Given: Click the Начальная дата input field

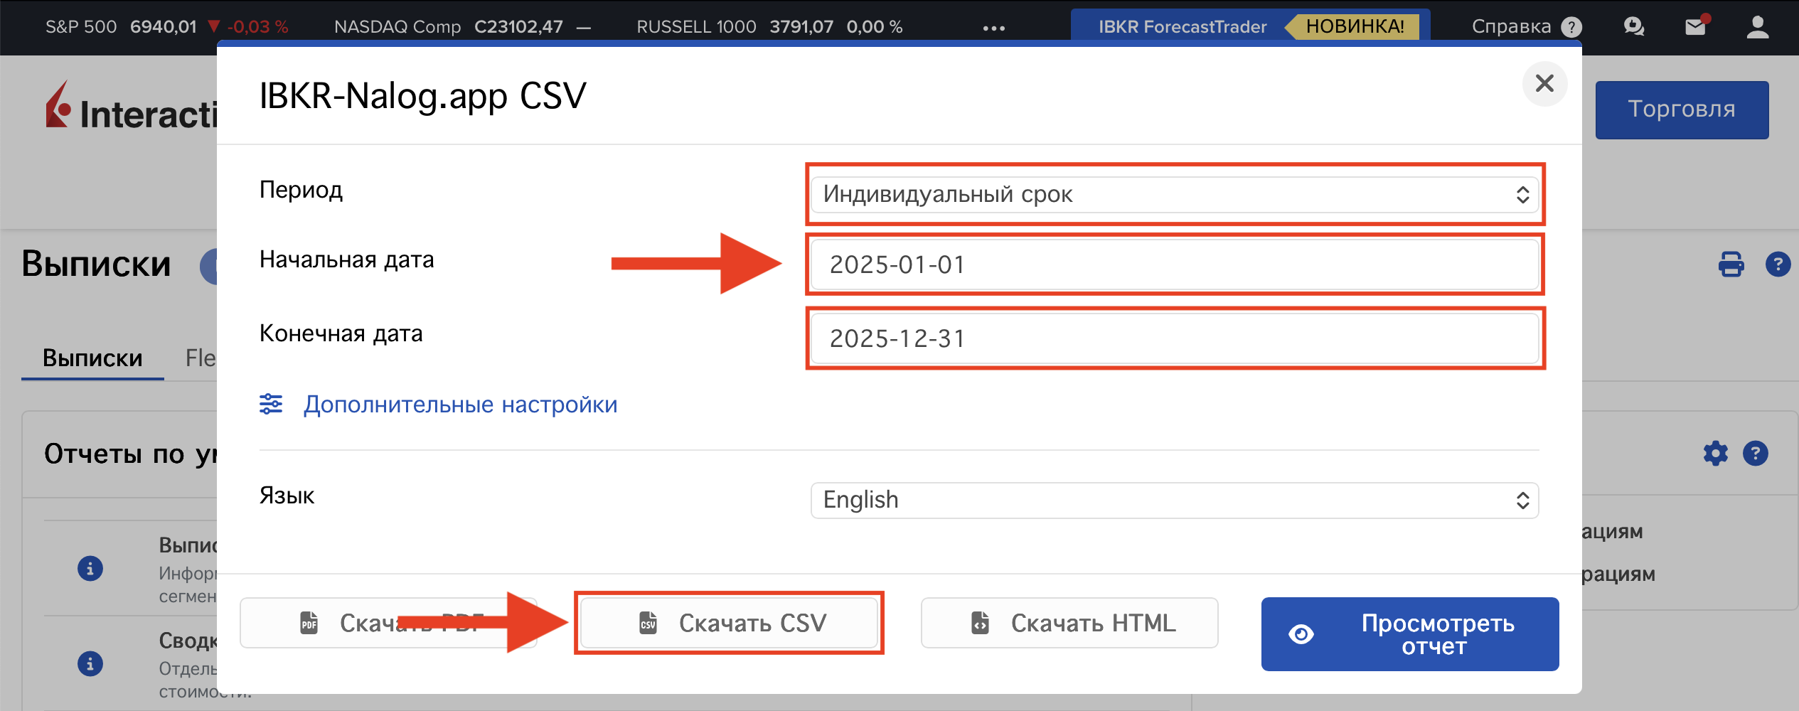Looking at the screenshot, I should (x=1175, y=264).
